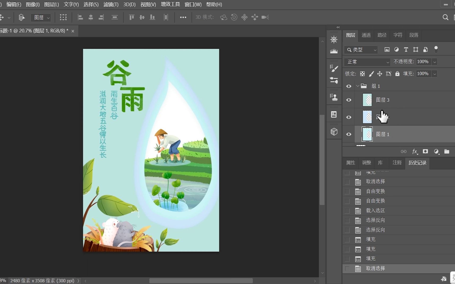Open the clone source stamp panel icon
This screenshot has height=284, width=455.
(334, 97)
